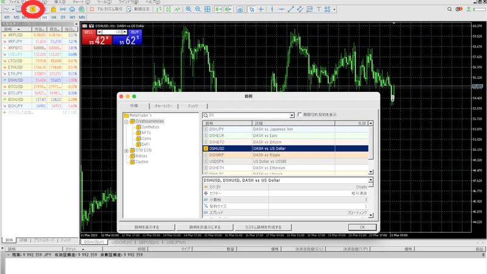Expand the STD ECN tree node
The image size is (487, 274).
pos(127,150)
